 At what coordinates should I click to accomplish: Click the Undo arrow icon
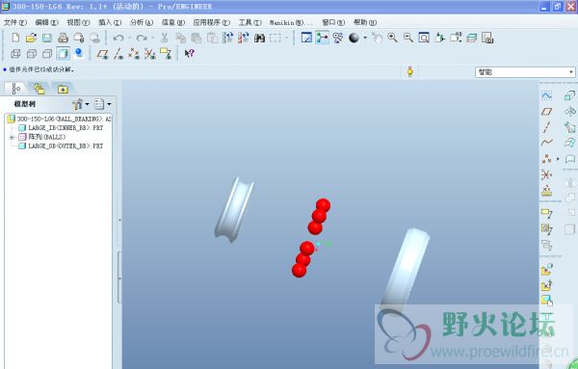pyautogui.click(x=118, y=38)
